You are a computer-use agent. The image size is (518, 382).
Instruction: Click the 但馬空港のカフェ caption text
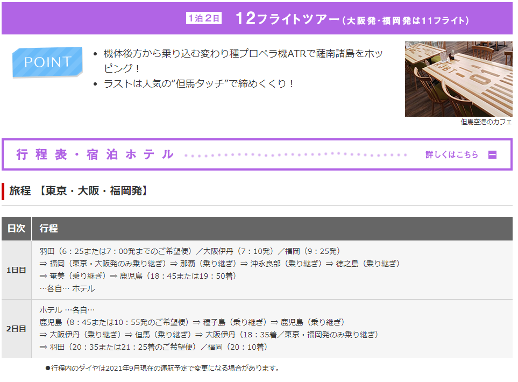click(x=486, y=122)
